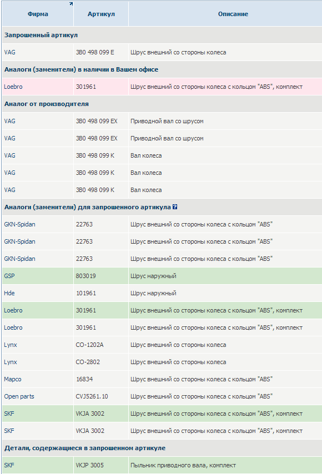This screenshot has width=322, height=474.
Task: Click the Mapco brand link
Action: coord(13,380)
